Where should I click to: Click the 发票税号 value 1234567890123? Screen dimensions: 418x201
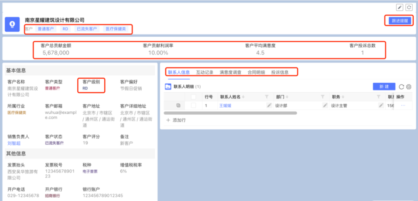pos(60,173)
